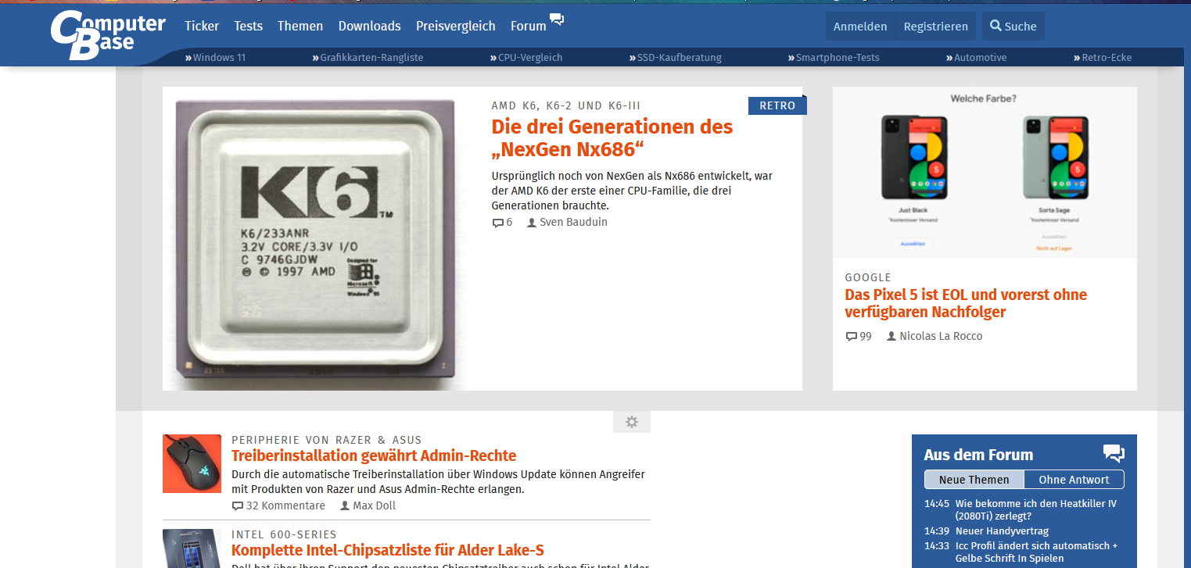This screenshot has width=1191, height=568.
Task: Open forum thread about Heatkiller IV (2080Ti)
Action: (1036, 509)
